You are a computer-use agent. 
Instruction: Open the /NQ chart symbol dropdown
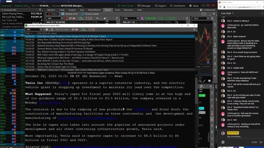coord(138,18)
